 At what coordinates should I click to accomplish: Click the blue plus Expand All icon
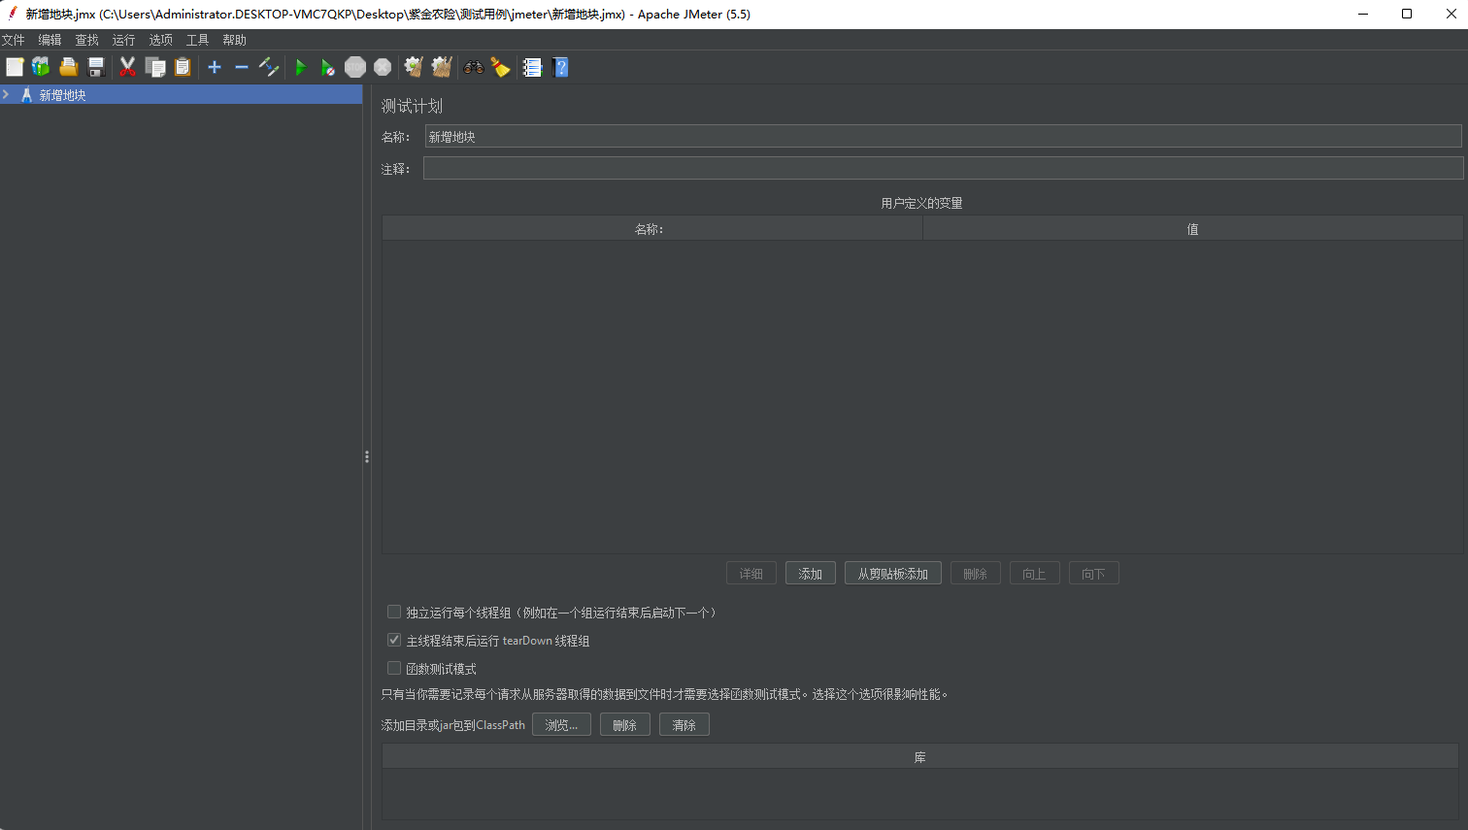(215, 67)
